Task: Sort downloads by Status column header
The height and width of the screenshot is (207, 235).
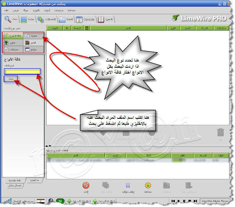Action: 148,156
